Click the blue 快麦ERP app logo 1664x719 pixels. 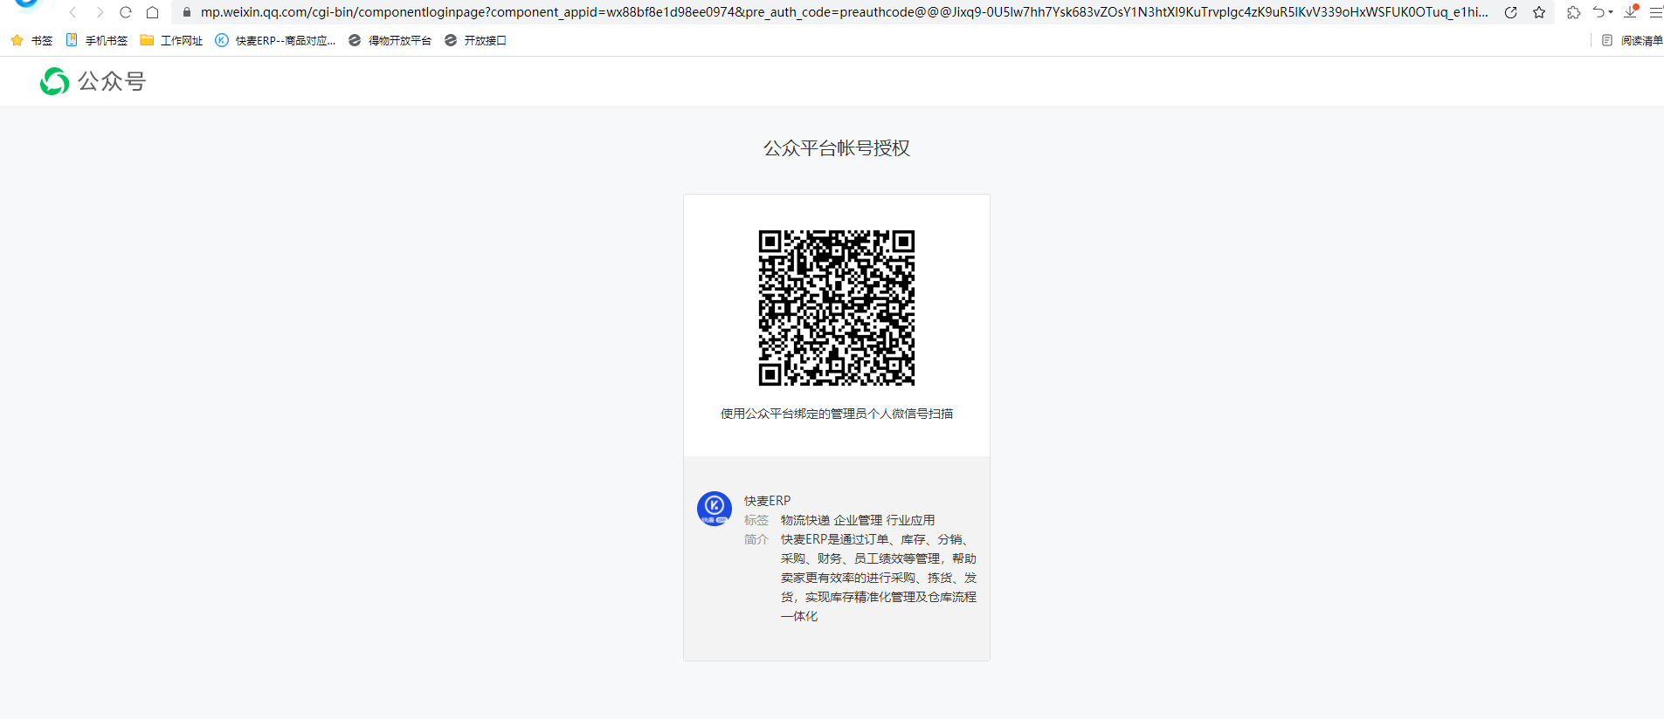pyautogui.click(x=715, y=509)
